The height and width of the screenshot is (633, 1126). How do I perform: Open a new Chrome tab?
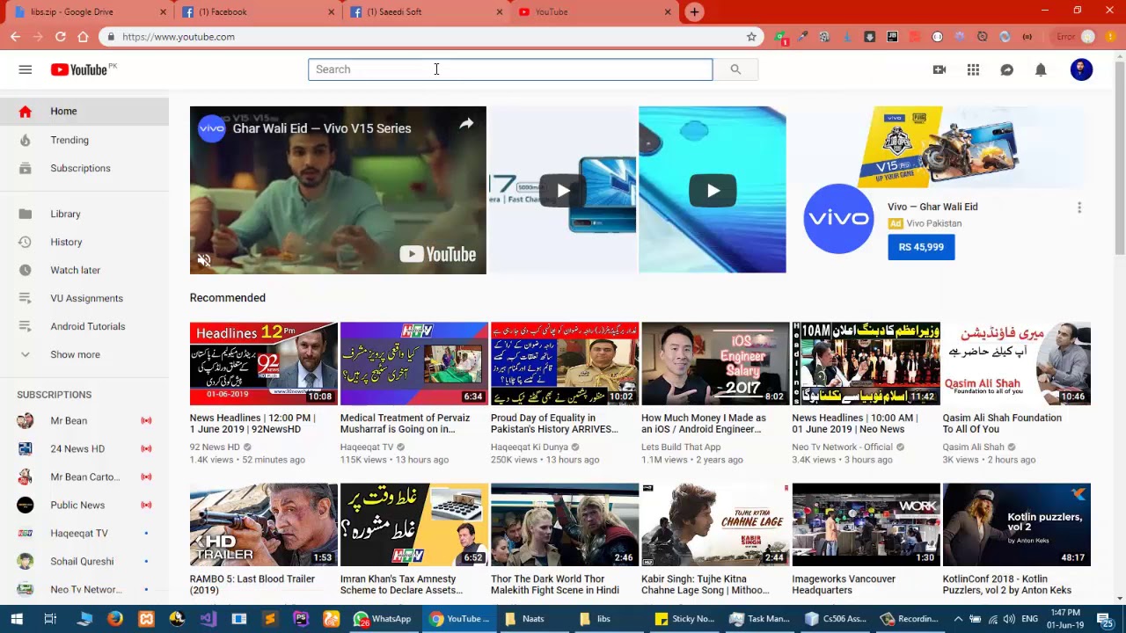[694, 11]
